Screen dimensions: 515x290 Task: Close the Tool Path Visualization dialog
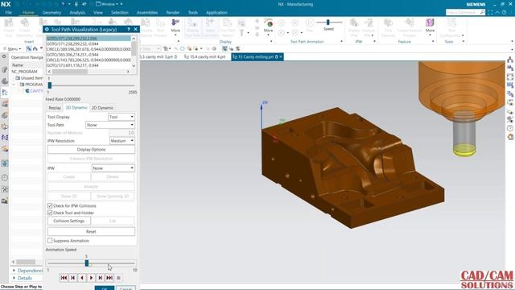point(135,29)
